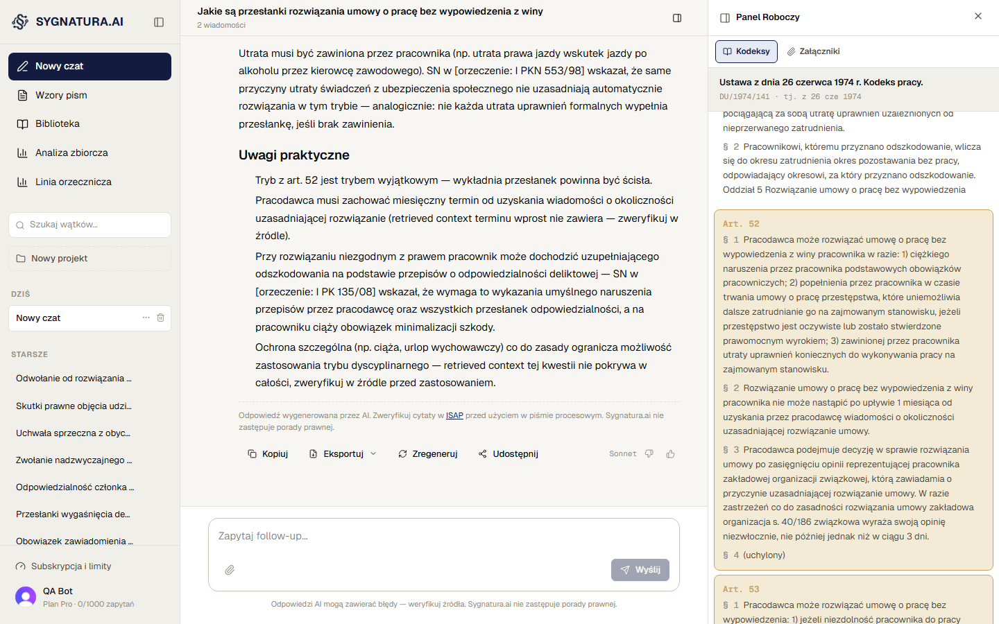Focus the Zapytaj follow-up input box
Screen dimensions: 999x624
coord(444,536)
